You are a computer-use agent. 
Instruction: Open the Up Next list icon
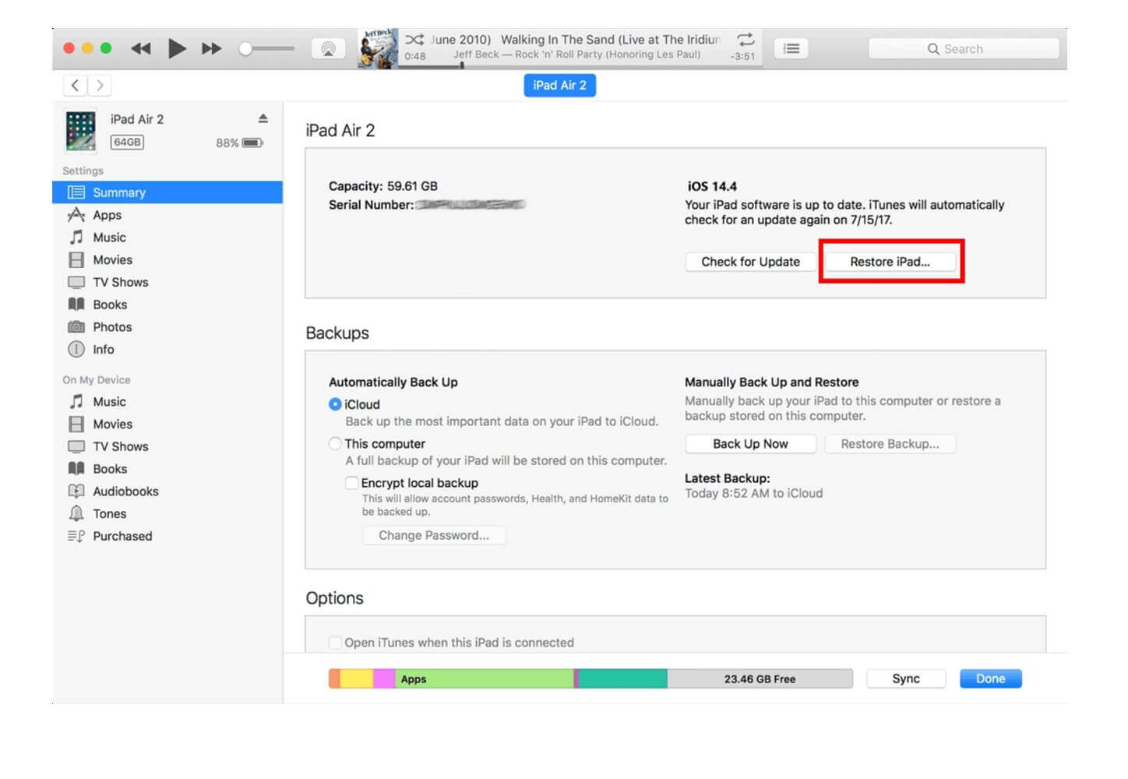791,48
